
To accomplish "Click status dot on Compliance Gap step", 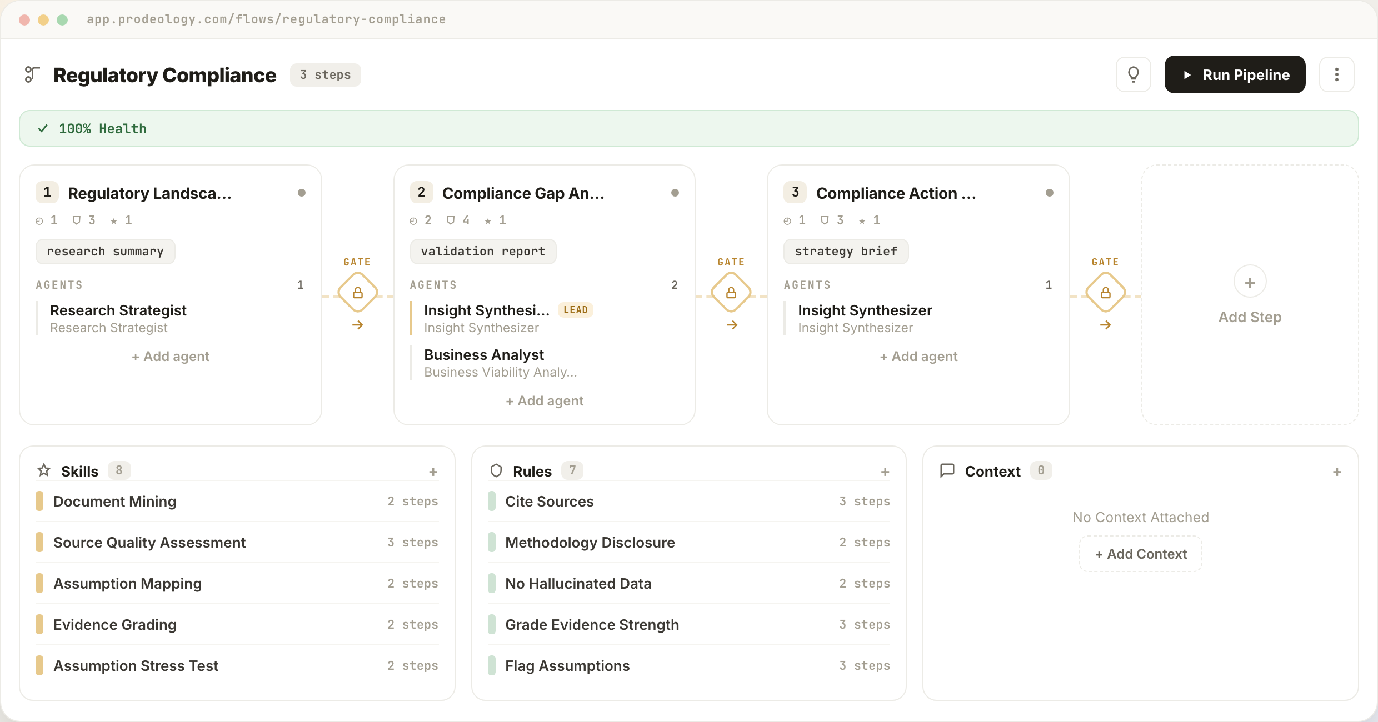I will pos(675,193).
